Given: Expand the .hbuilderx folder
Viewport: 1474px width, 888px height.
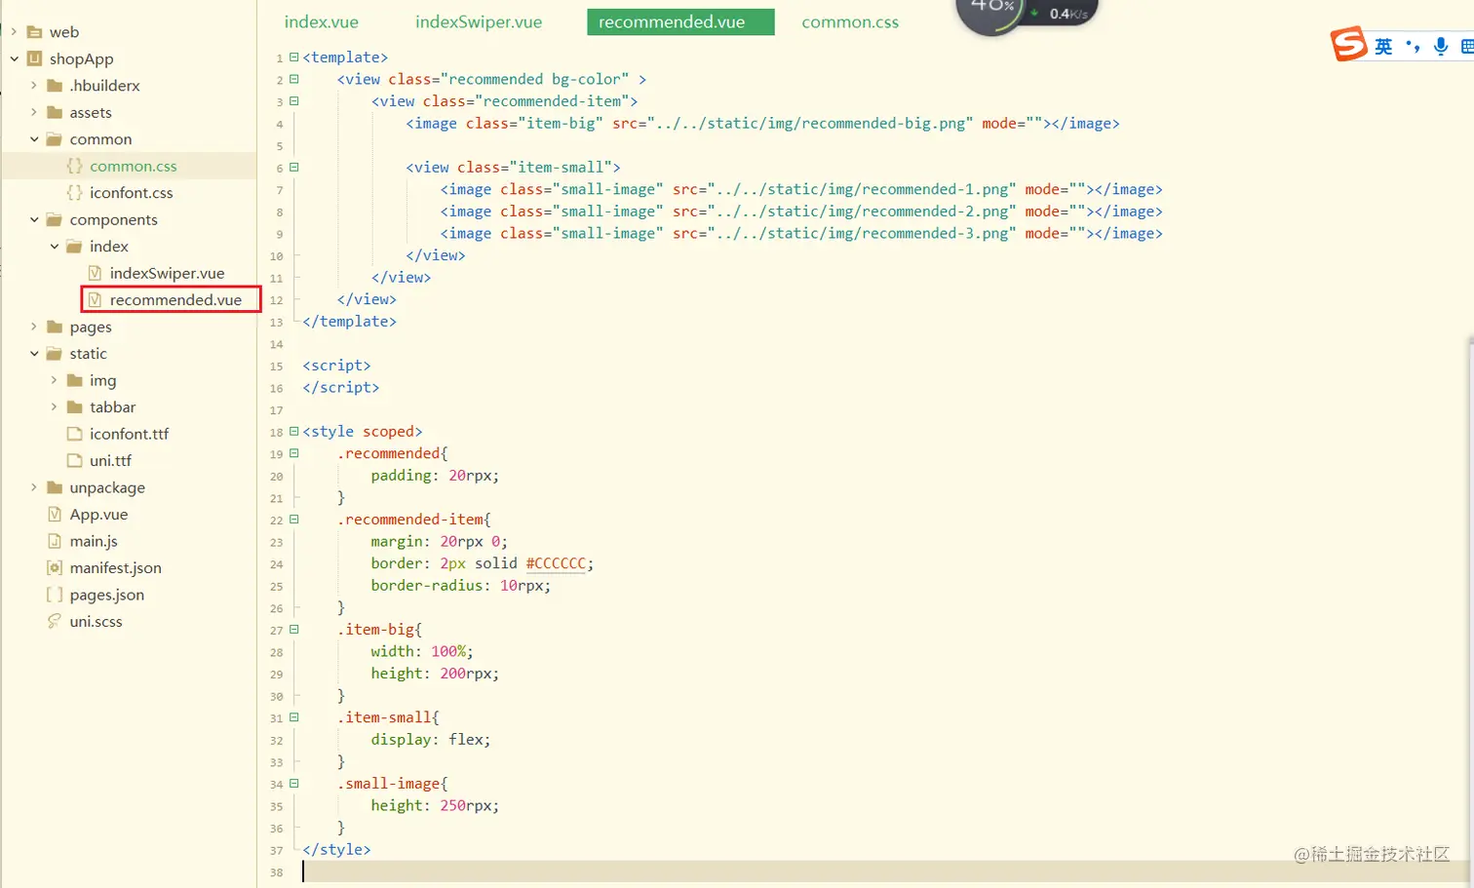Looking at the screenshot, I should tap(34, 86).
